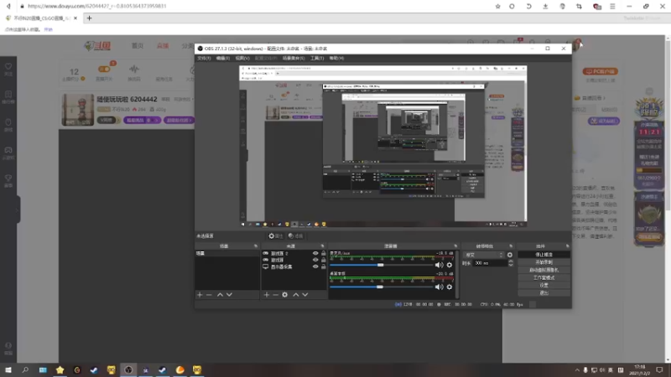Open the OBS 编辑(E) menu
Viewport: 671px width, 377px height.
coord(222,58)
